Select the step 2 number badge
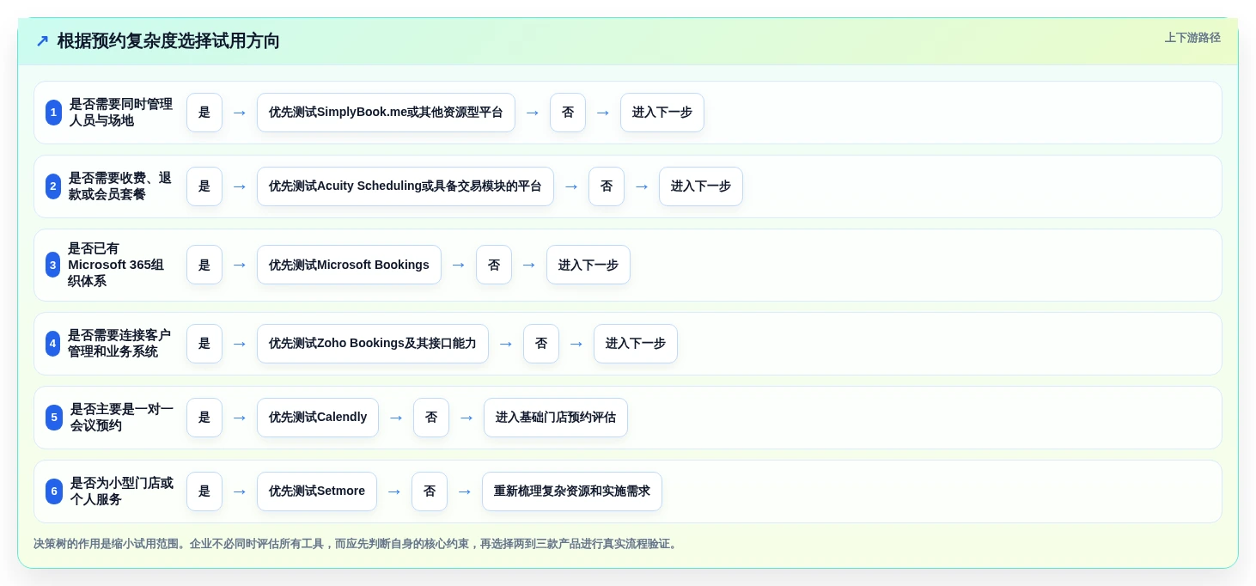The image size is (1256, 586). coord(53,186)
